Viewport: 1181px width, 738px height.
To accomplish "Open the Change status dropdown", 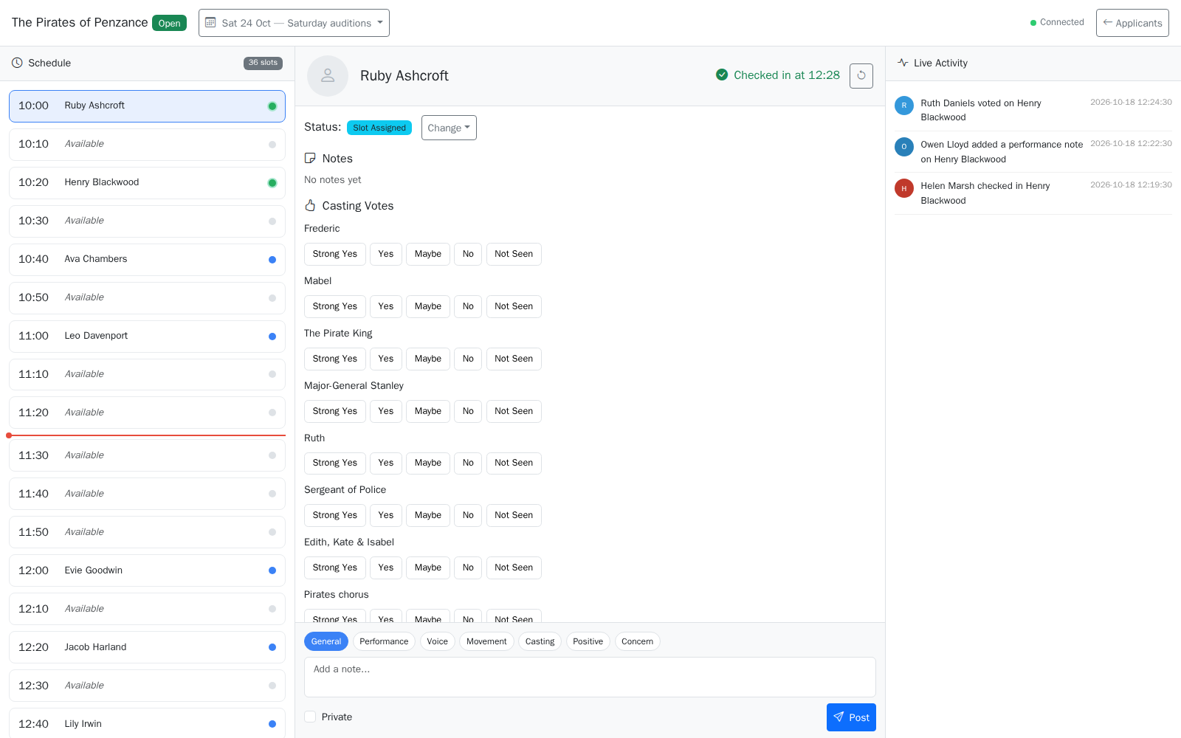I will (449, 128).
